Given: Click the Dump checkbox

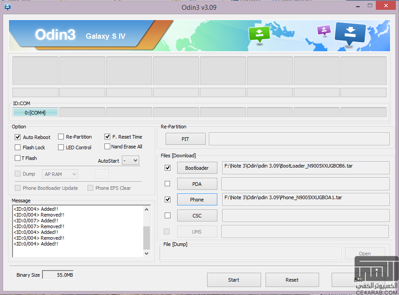Looking at the screenshot, I should click(17, 173).
